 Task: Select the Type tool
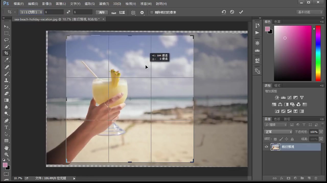tap(7, 127)
